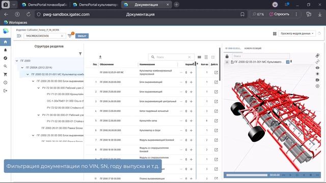
Task: Switch the table to list view
Action: coord(206,57)
